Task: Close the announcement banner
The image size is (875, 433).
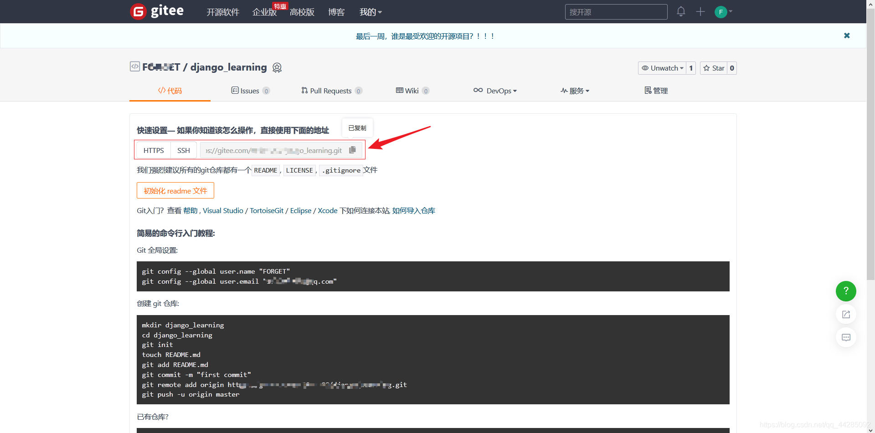Action: [847, 36]
